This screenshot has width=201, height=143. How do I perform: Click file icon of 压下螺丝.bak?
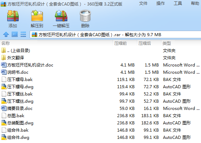[4, 94]
